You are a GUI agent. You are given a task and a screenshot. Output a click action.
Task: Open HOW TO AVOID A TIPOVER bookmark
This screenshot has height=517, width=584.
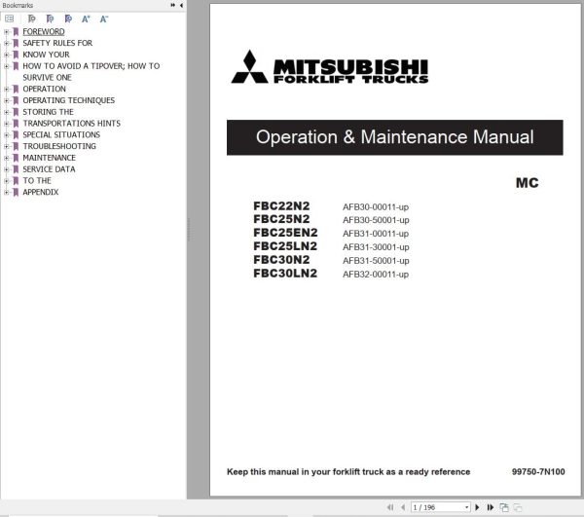click(91, 71)
